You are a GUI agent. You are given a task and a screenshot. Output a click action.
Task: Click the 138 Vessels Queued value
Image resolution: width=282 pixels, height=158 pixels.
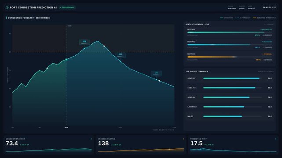coord(103,144)
